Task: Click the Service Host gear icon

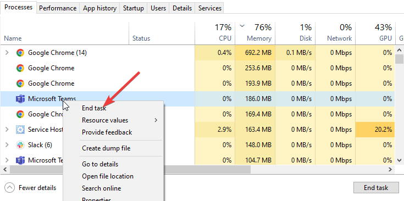Action: click(x=20, y=130)
